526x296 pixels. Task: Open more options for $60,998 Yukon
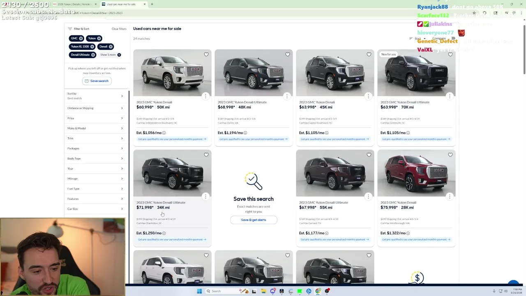pyautogui.click(x=205, y=96)
